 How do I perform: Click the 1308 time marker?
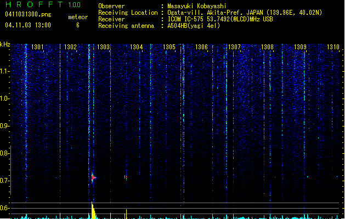[x=267, y=47]
